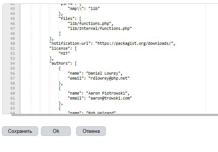The image size is (218, 152).
Task: Select line number 43 in the gutter
Action: pyautogui.click(x=13, y=9)
